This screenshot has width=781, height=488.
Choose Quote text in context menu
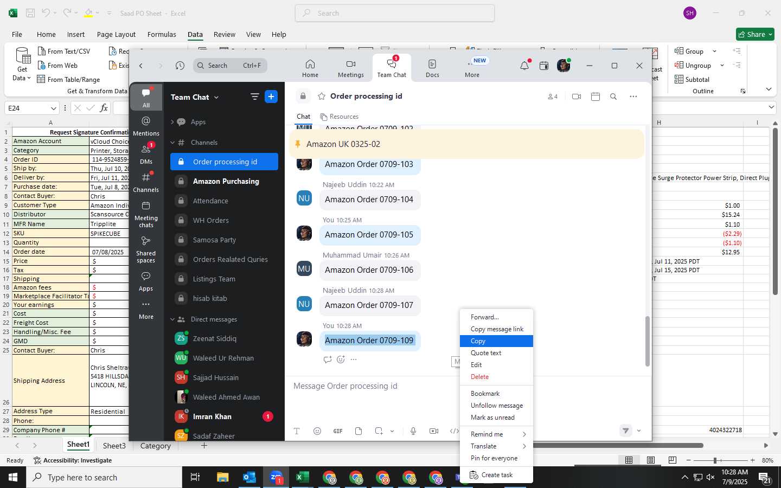point(496,353)
